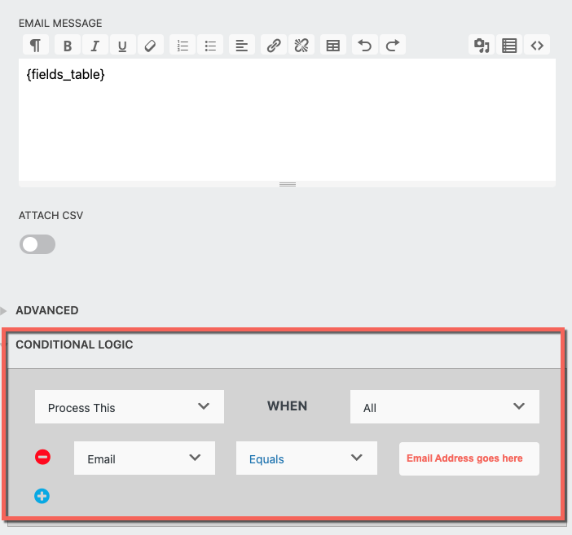The height and width of the screenshot is (535, 572).
Task: Insert a bulleted list
Action: 210,46
